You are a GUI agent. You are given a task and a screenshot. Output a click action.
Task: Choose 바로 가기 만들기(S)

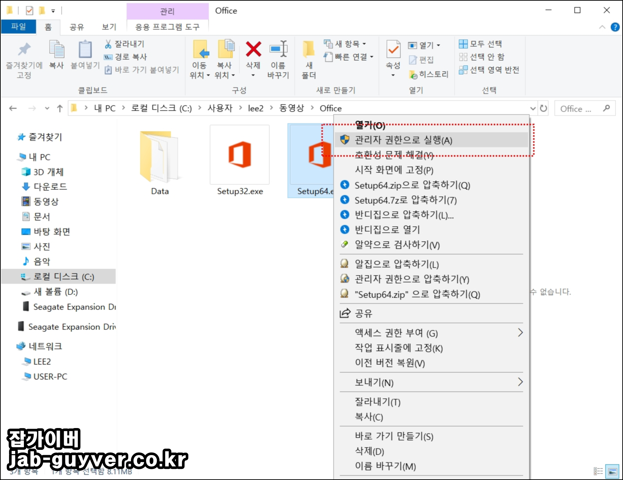pyautogui.click(x=431, y=436)
